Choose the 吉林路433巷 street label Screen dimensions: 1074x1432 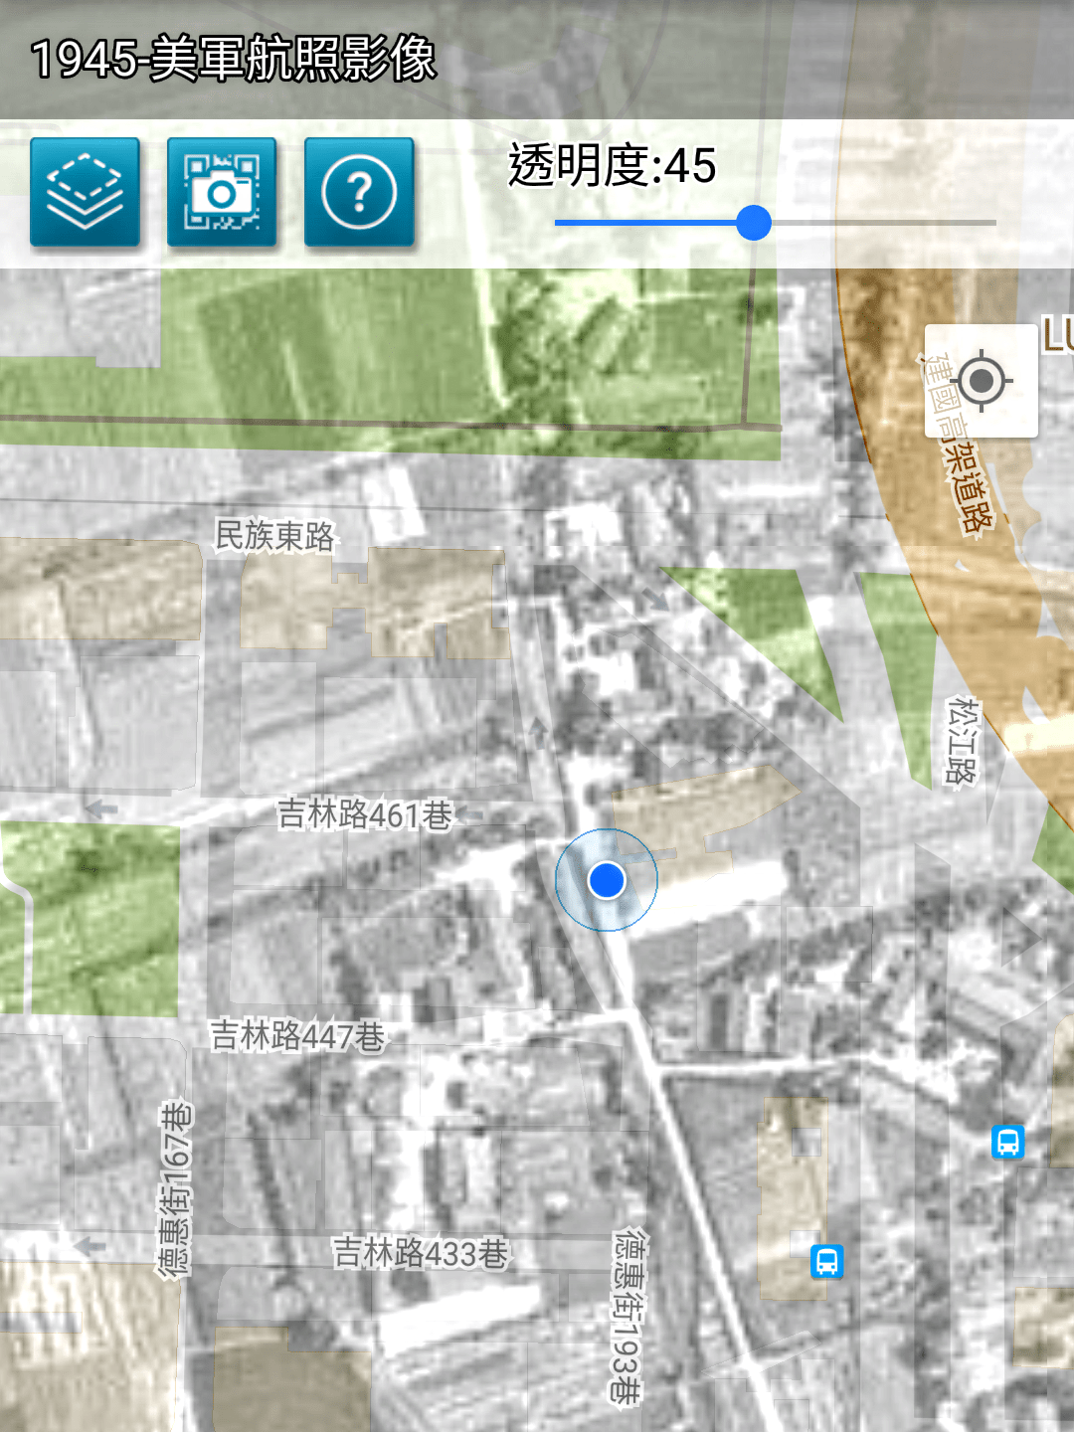coord(420,1253)
